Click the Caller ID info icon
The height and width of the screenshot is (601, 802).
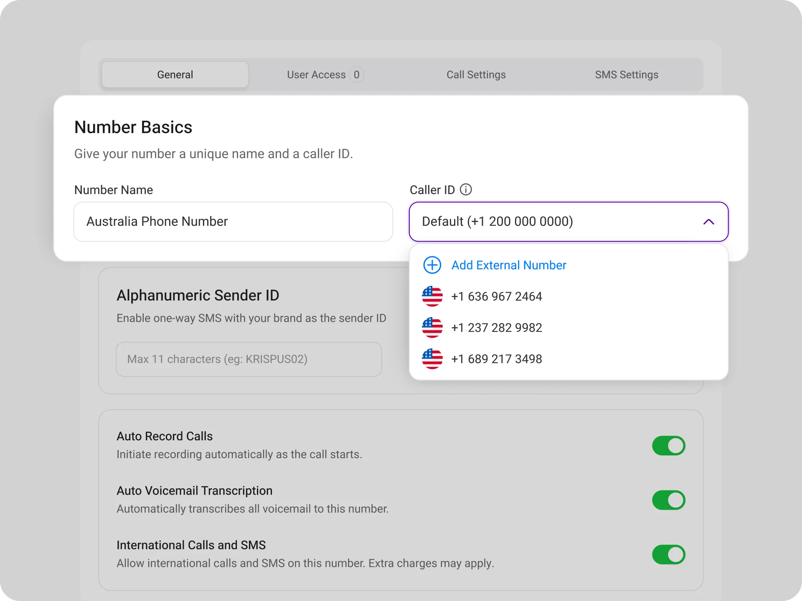[466, 189]
